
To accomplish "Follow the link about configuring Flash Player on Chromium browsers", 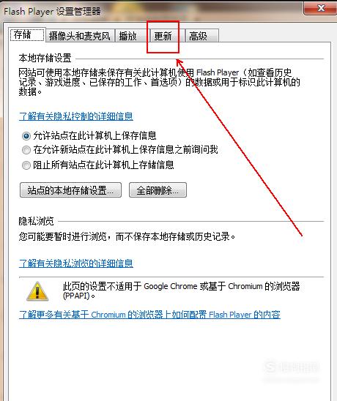I will [149, 315].
